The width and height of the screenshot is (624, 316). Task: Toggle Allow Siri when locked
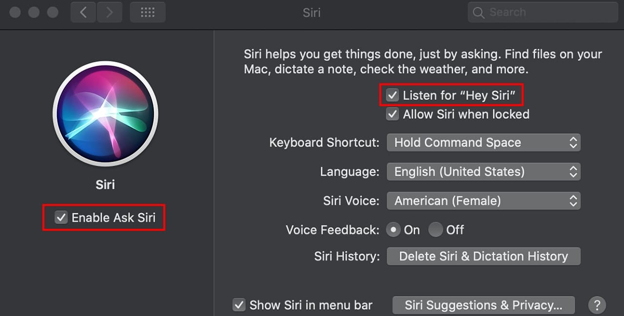[392, 114]
